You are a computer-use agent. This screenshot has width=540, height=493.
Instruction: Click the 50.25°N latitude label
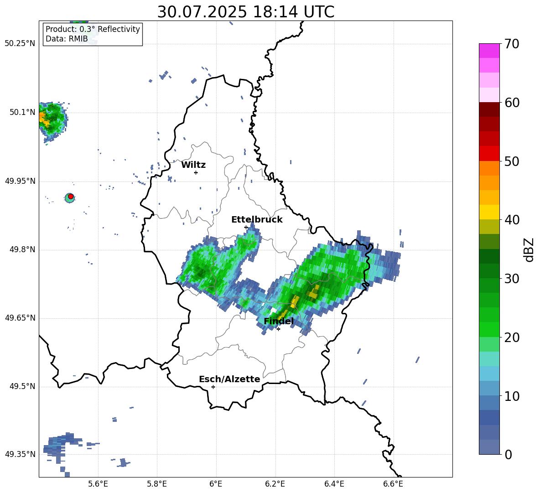[x=20, y=44]
